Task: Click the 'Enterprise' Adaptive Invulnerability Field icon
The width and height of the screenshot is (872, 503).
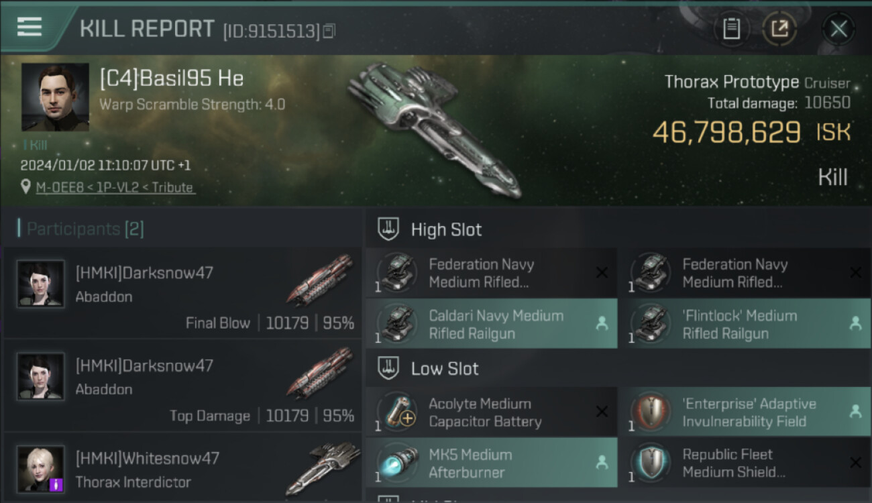Action: pyautogui.click(x=651, y=412)
